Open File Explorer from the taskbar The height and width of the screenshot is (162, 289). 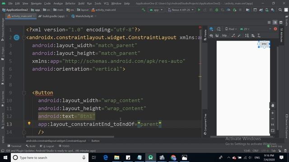tap(117, 157)
